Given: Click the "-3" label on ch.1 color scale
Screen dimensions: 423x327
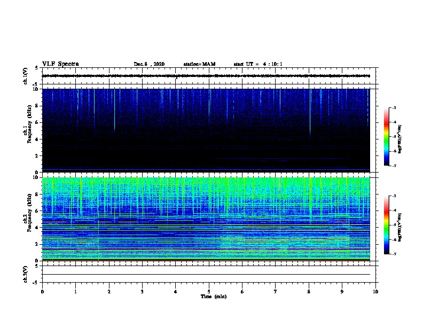Looking at the screenshot, I should coord(394,107).
